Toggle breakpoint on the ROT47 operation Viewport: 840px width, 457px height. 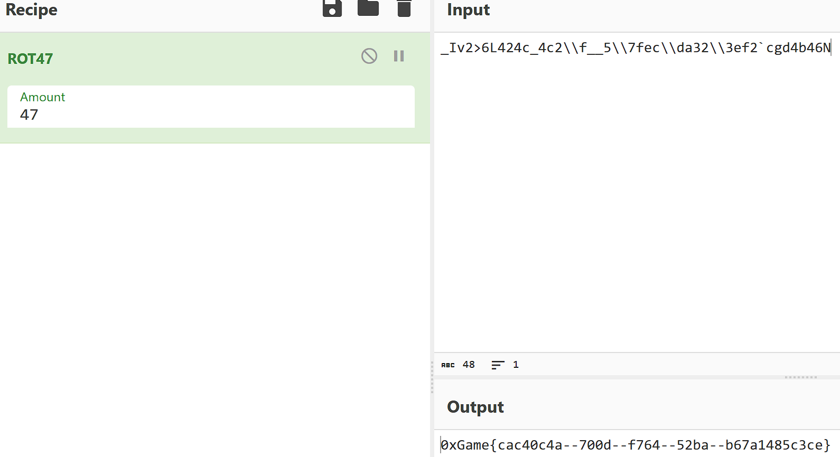pyautogui.click(x=399, y=56)
